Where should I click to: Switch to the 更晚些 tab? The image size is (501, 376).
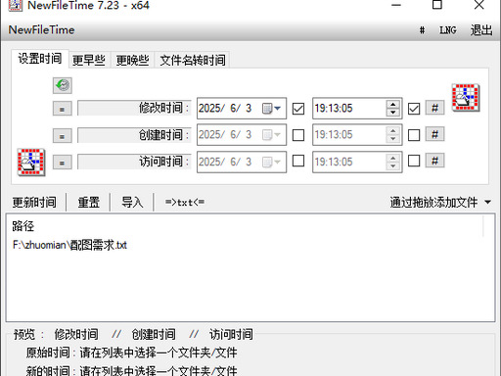(132, 60)
